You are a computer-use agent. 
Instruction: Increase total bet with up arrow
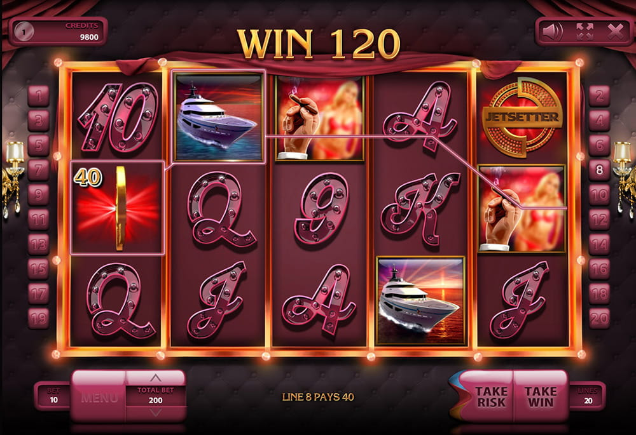155,378
